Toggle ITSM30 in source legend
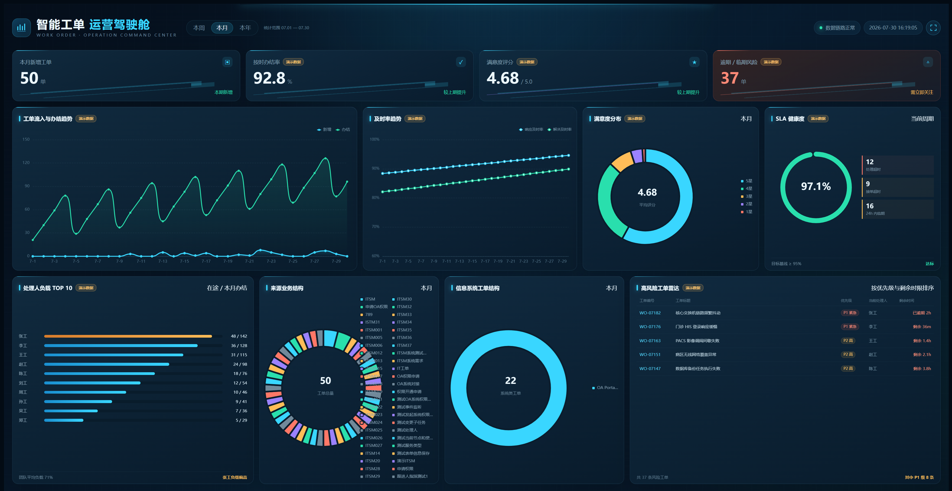 point(402,299)
